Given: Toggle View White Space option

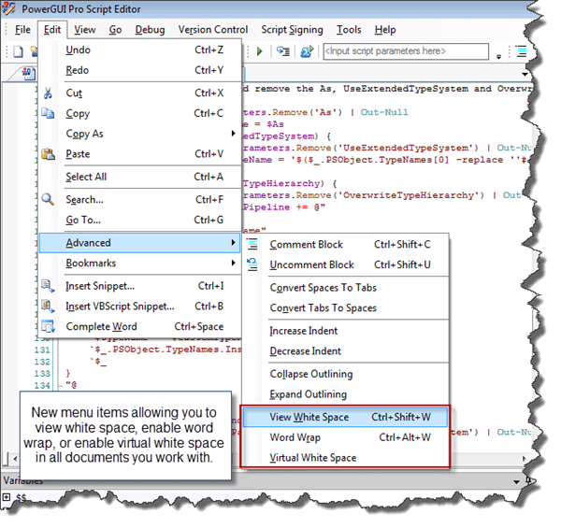Looking at the screenshot, I should click(309, 417).
